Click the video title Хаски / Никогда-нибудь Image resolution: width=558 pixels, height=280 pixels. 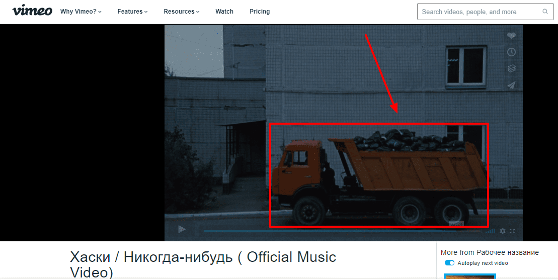203,264
